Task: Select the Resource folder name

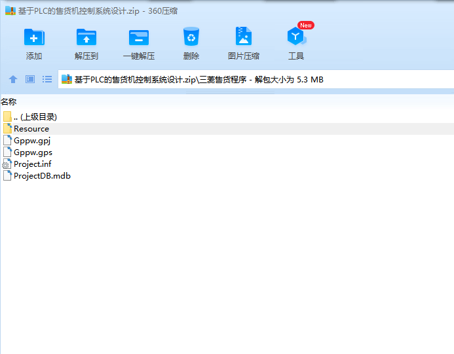Action: pos(31,129)
